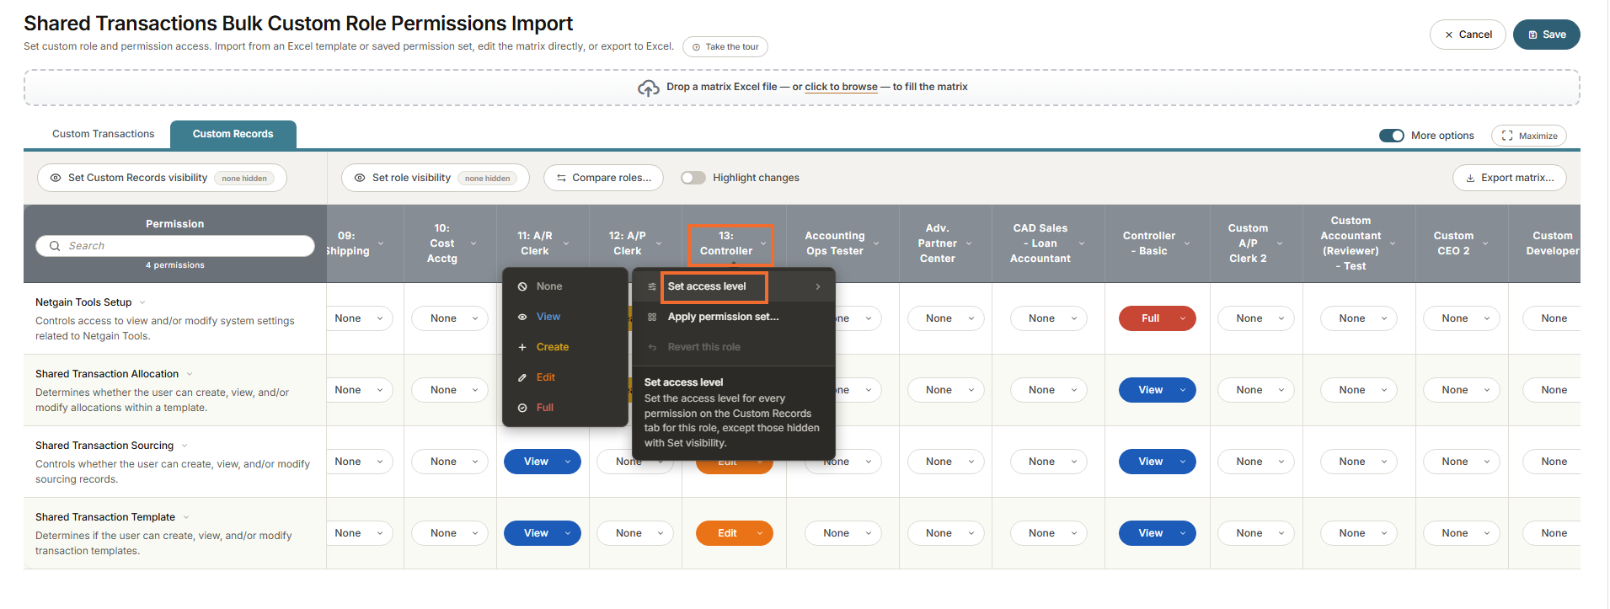1610x609 pixels.
Task: Click the eye icon beside View in menu
Action: click(x=522, y=317)
